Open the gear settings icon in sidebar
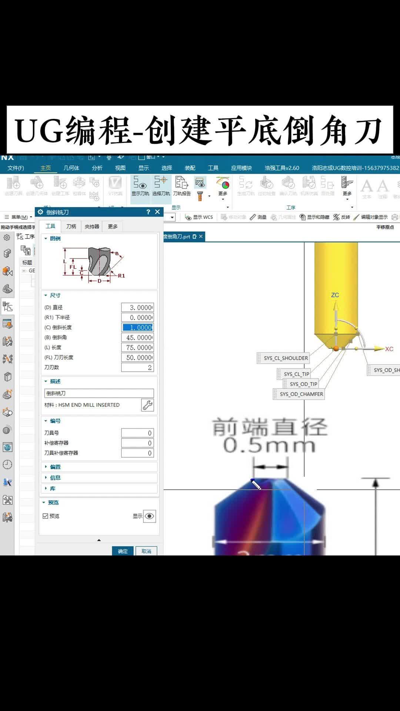This screenshot has height=711, width=400. pos(7,237)
